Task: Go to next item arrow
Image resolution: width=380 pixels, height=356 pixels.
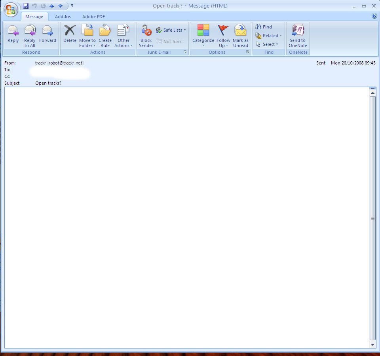Action: pos(60,6)
